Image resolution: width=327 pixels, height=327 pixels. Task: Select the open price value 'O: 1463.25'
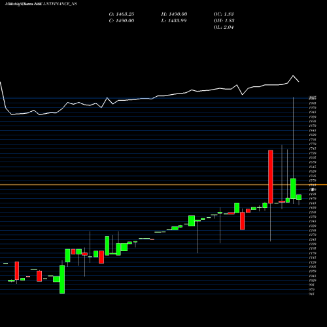[122, 14]
